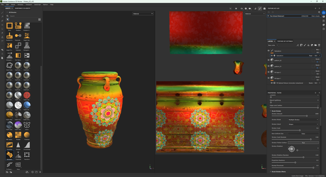Select the Stylization filter in assets
Viewport: 326px width, 177px height.
(x=9, y=155)
